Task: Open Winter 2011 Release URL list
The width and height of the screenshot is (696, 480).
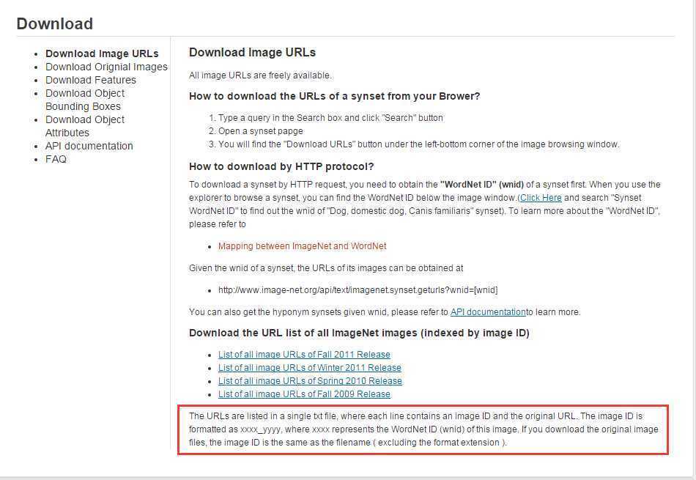Action: click(x=309, y=368)
